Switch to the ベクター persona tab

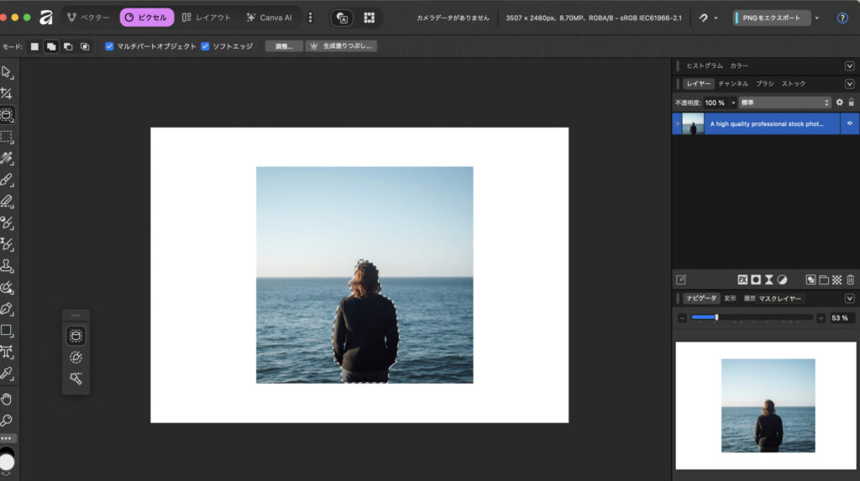tap(88, 18)
